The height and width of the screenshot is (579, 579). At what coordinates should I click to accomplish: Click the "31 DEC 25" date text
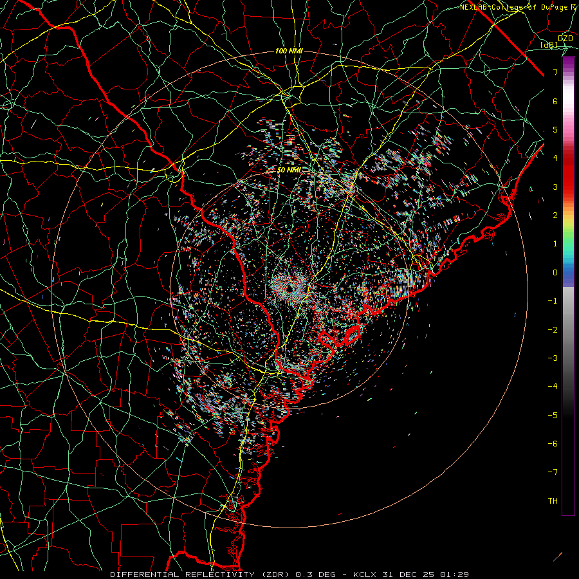408,574
